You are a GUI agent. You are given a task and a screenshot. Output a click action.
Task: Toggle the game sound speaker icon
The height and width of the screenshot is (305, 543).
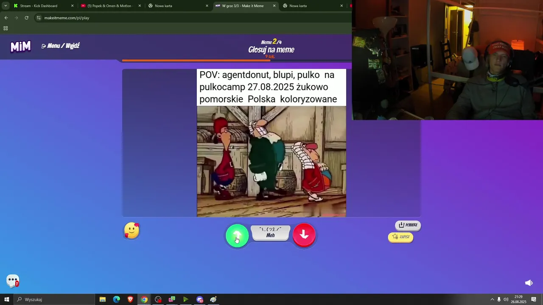529,283
